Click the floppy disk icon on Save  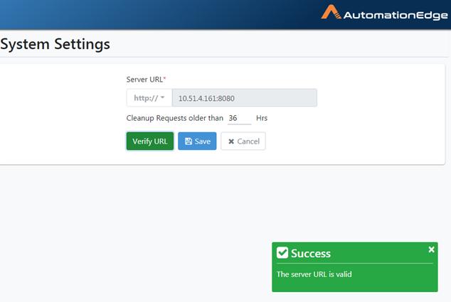pyautogui.click(x=189, y=141)
